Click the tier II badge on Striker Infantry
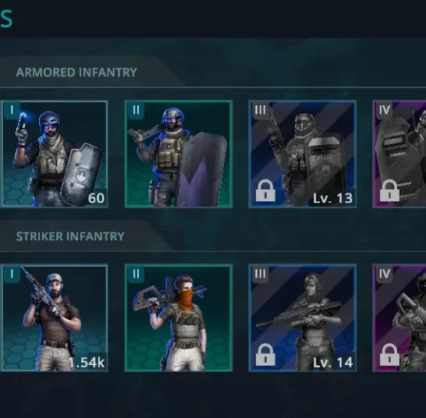426x418 pixels. tap(136, 274)
